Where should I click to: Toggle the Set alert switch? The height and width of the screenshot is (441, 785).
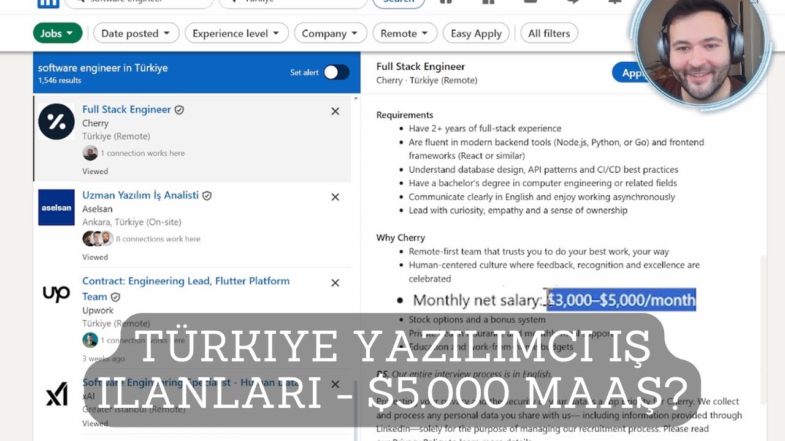pyautogui.click(x=336, y=72)
